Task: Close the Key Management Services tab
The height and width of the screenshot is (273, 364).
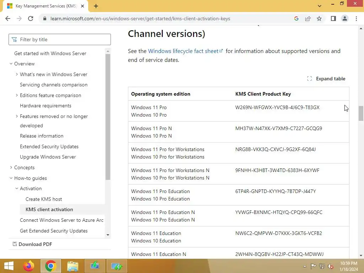Action: (x=82, y=6)
